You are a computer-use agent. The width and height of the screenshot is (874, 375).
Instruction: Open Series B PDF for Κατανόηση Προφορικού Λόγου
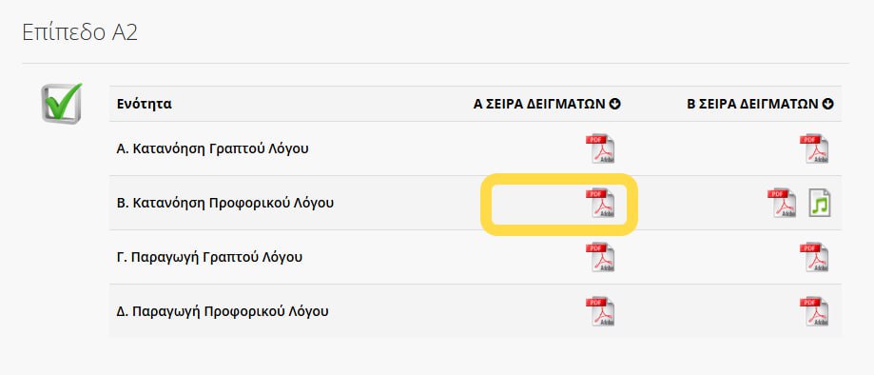(782, 203)
